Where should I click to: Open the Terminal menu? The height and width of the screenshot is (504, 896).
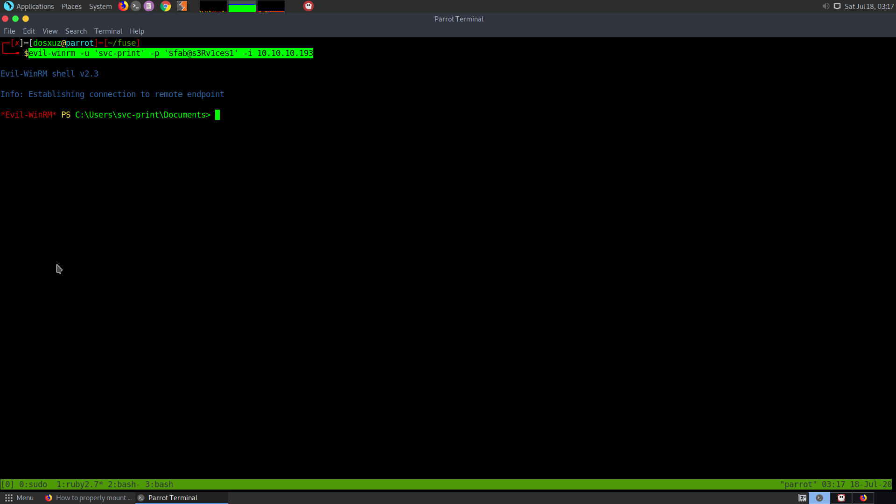tap(108, 31)
